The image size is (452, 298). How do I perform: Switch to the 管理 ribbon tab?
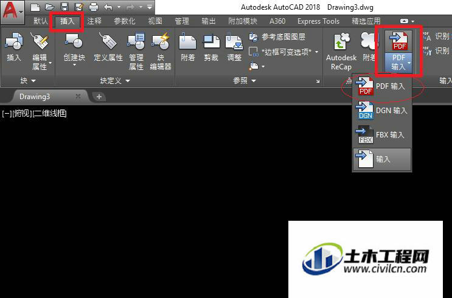click(182, 21)
